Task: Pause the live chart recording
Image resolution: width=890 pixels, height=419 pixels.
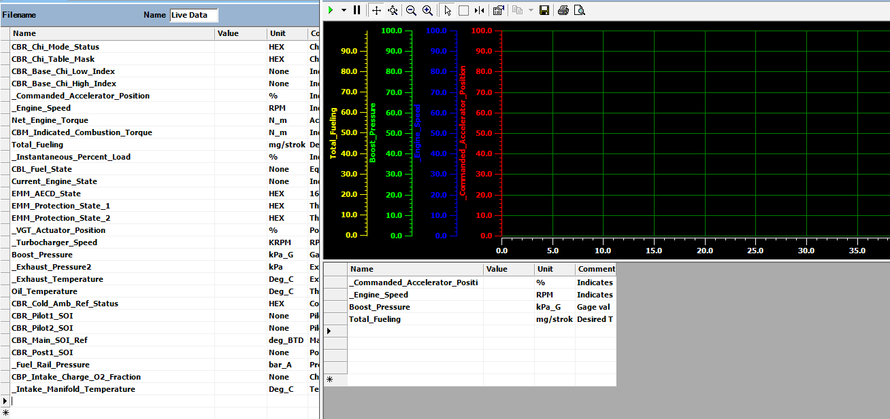Action: click(357, 10)
